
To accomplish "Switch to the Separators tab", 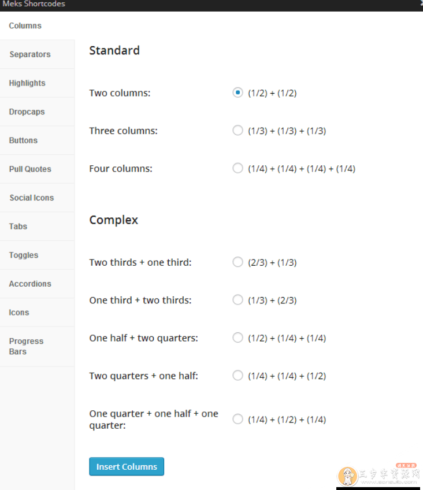I will [x=30, y=54].
